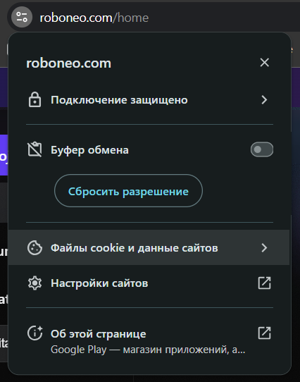
Task: Expand chevron for Файлы cookie и данные сайтов
Action: (x=264, y=248)
